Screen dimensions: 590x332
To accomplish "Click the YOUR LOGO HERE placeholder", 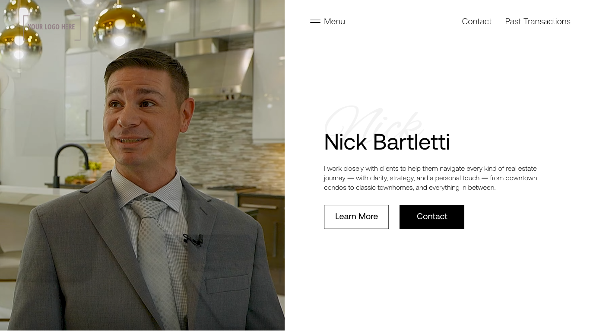I will coord(51,27).
